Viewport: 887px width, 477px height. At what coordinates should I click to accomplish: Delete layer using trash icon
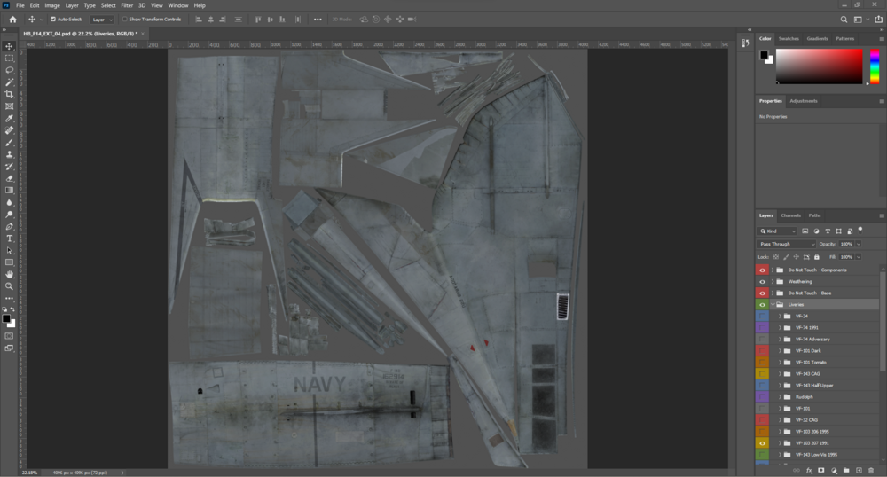[871, 470]
